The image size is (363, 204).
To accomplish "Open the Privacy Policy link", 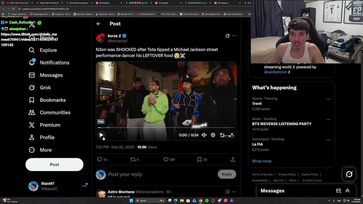I will point(287,175).
